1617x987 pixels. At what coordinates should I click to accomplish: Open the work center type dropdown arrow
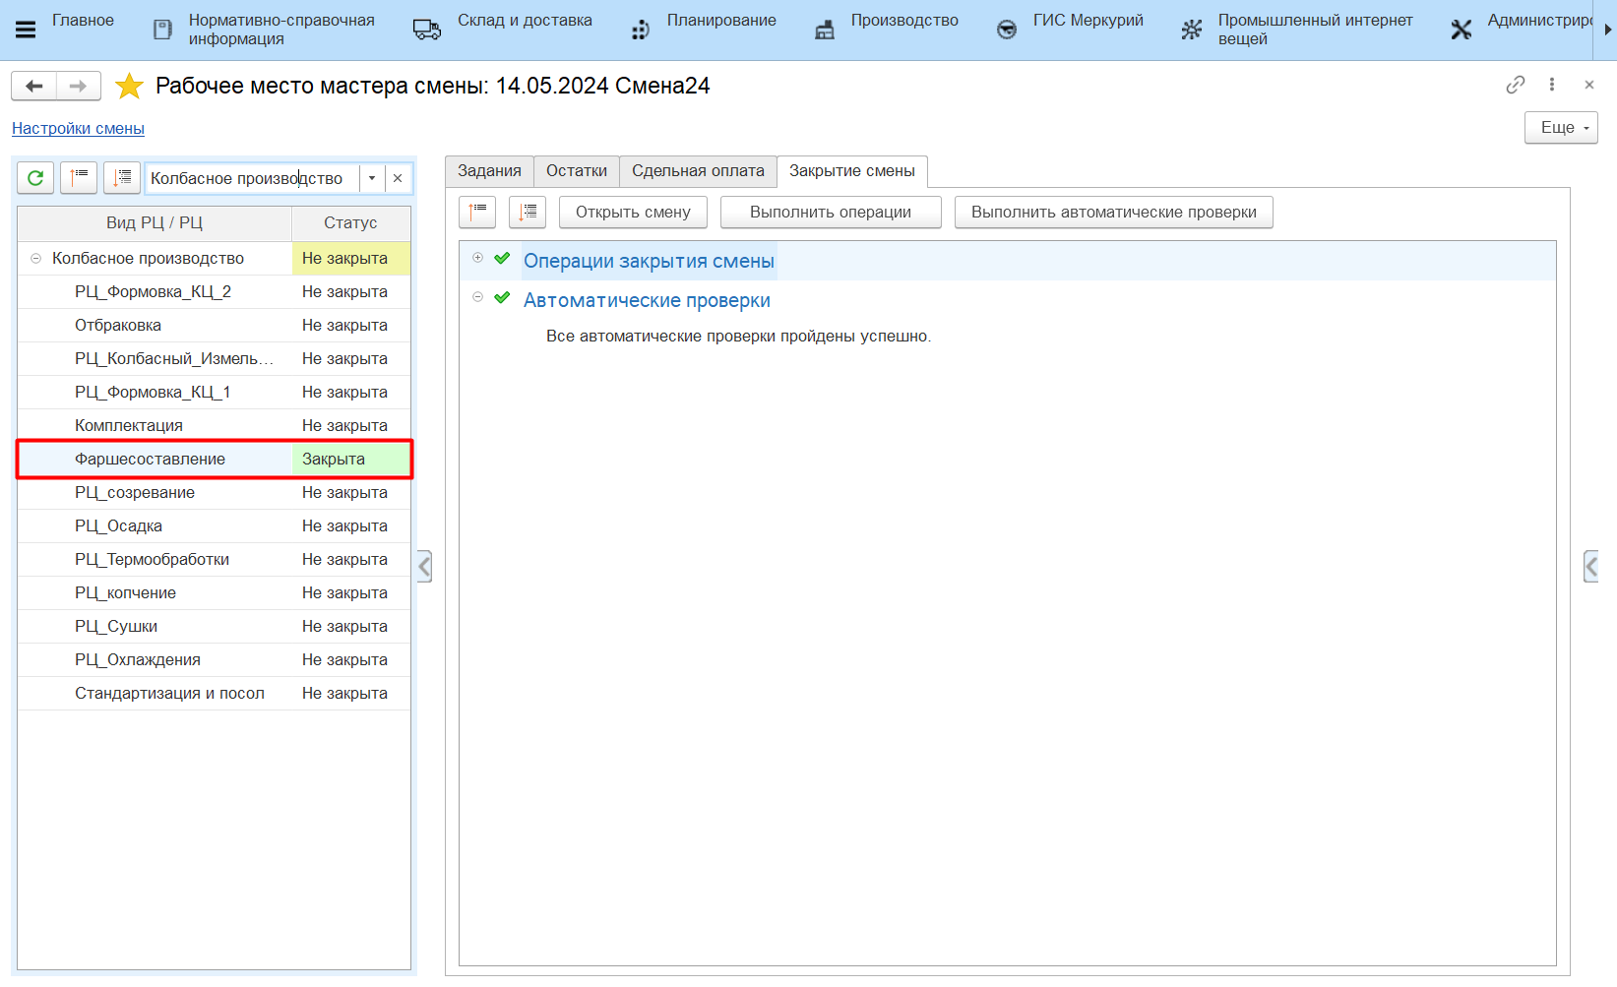point(372,178)
